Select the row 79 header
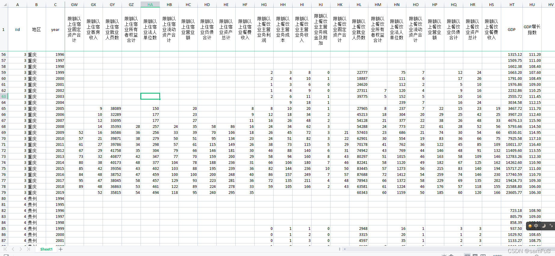 (4, 192)
